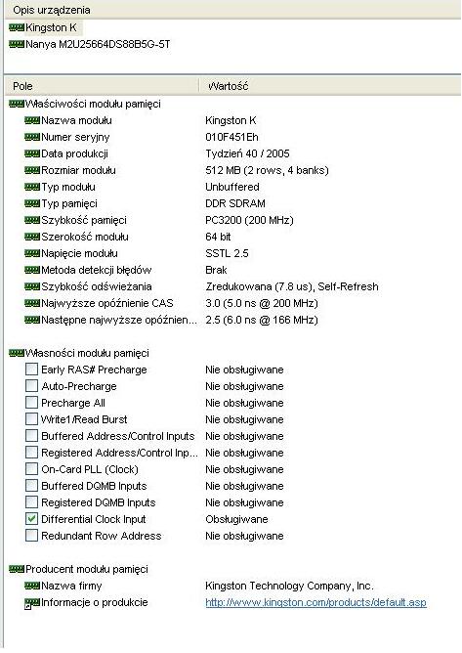Toggle On-Card PLL (Clock) checkbox
Image resolution: width=462 pixels, height=653 pixels.
tap(31, 469)
